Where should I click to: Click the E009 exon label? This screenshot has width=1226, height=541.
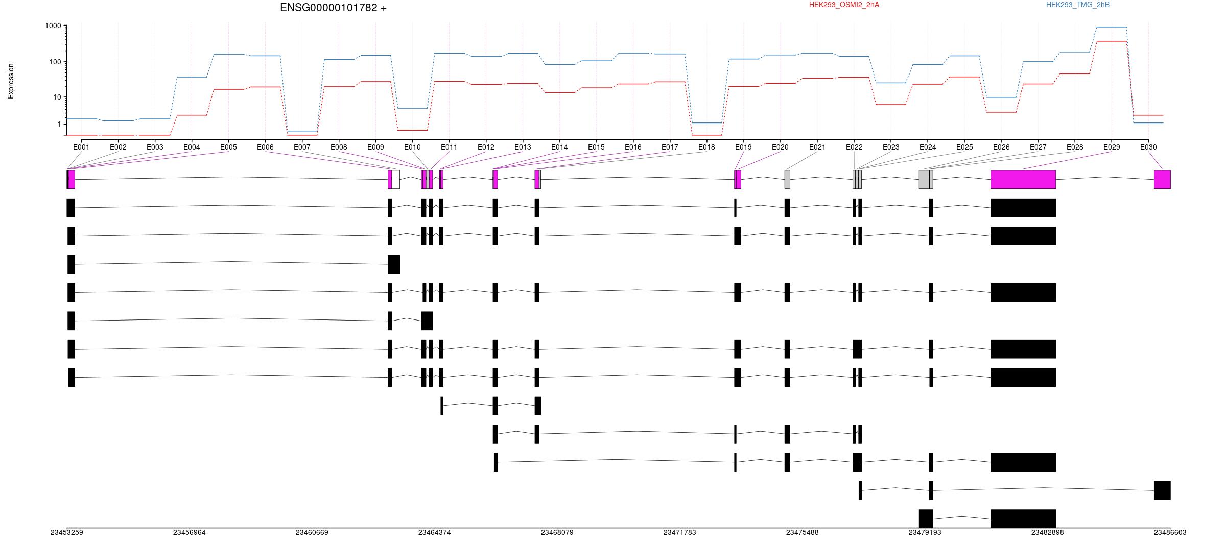point(375,147)
